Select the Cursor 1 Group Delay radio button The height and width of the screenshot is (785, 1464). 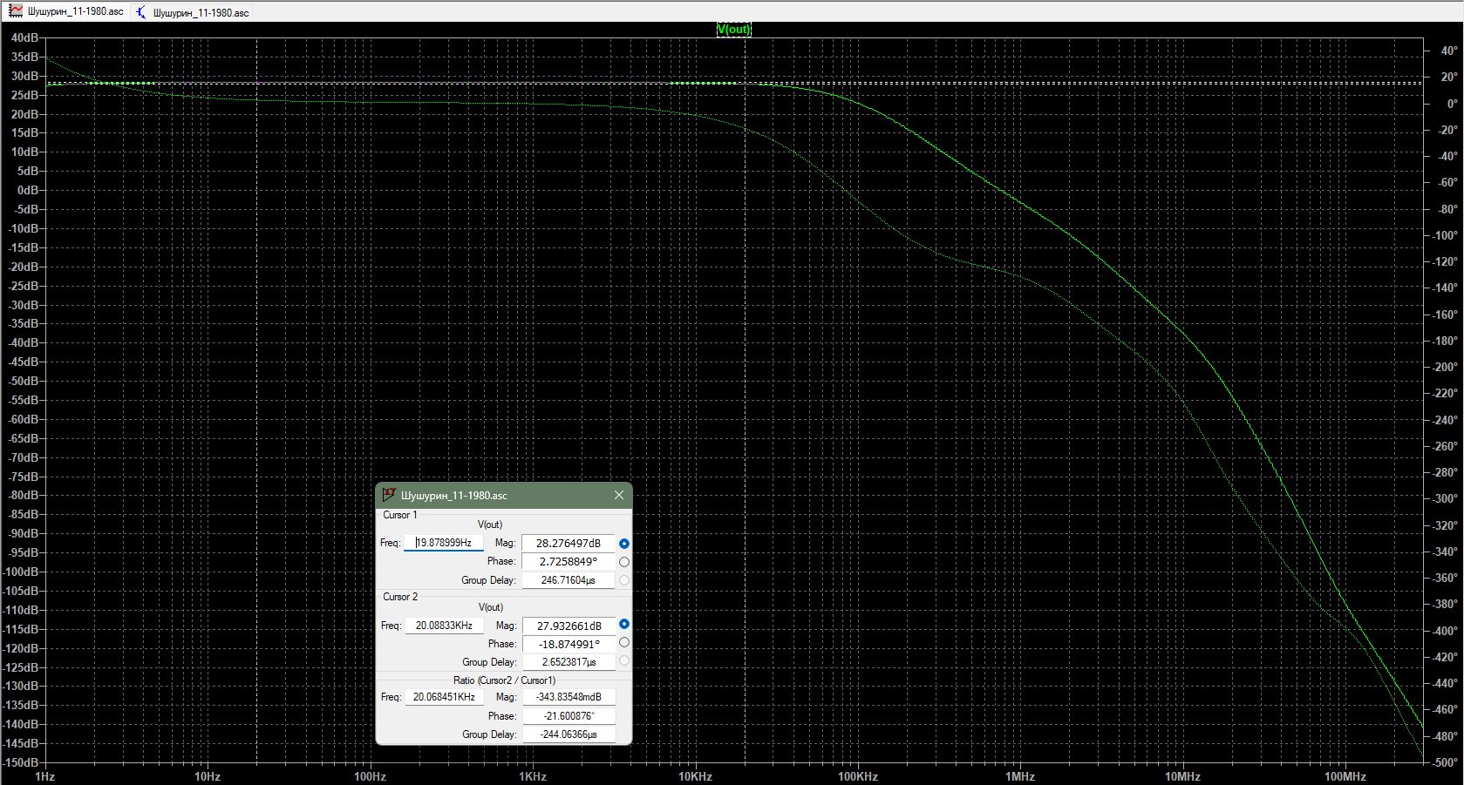[x=624, y=580]
